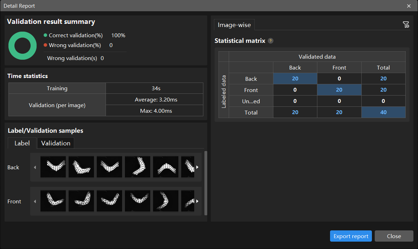Open the filter icon in Image-wise panel
The height and width of the screenshot is (249, 418).
point(406,25)
